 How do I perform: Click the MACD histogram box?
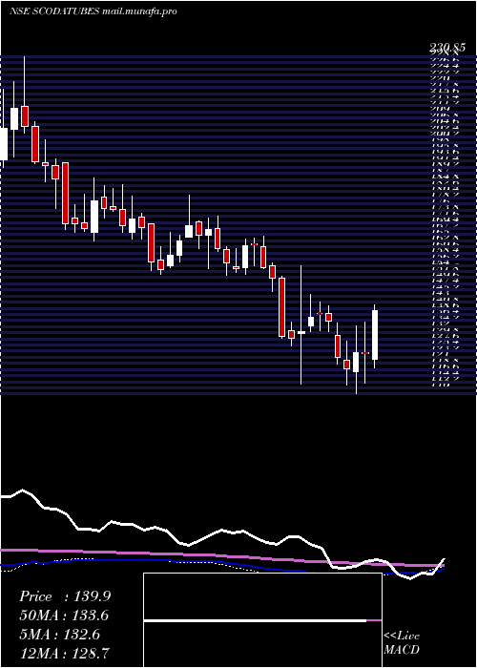(x=262, y=620)
